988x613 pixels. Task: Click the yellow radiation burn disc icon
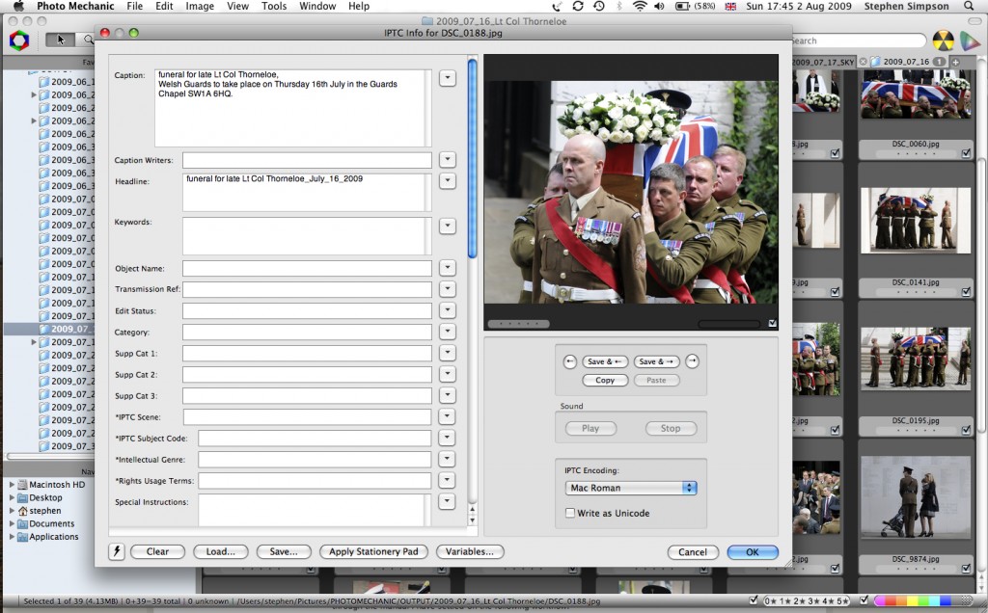click(943, 40)
